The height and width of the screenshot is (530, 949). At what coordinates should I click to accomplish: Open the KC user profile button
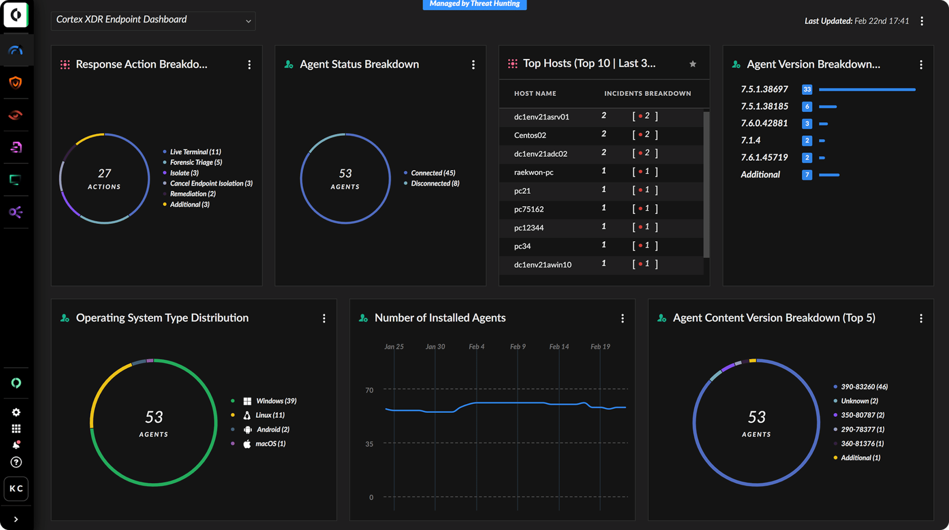16,488
